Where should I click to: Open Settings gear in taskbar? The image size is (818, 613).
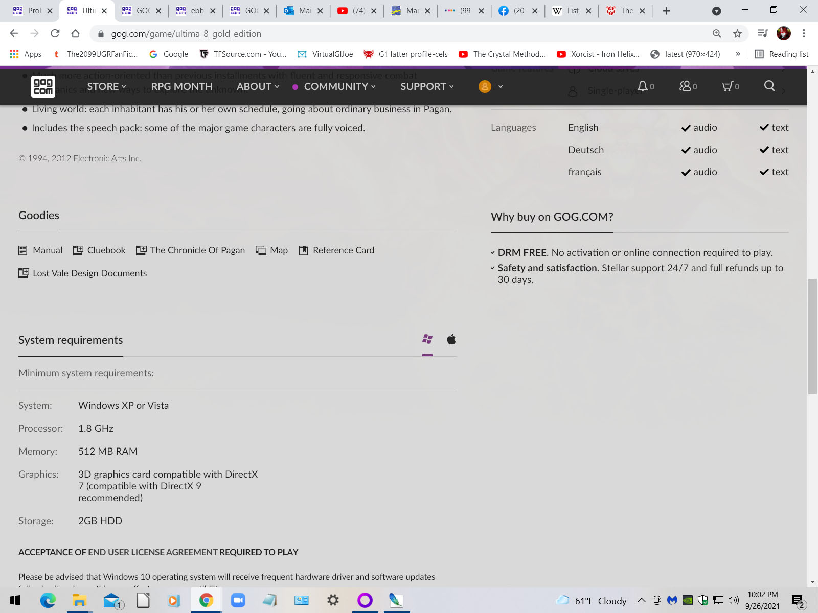click(x=333, y=600)
